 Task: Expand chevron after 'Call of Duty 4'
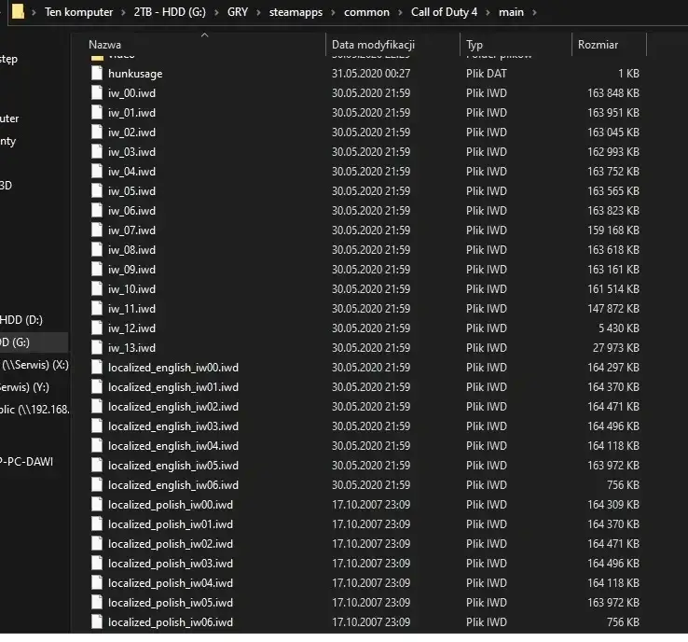click(x=488, y=12)
